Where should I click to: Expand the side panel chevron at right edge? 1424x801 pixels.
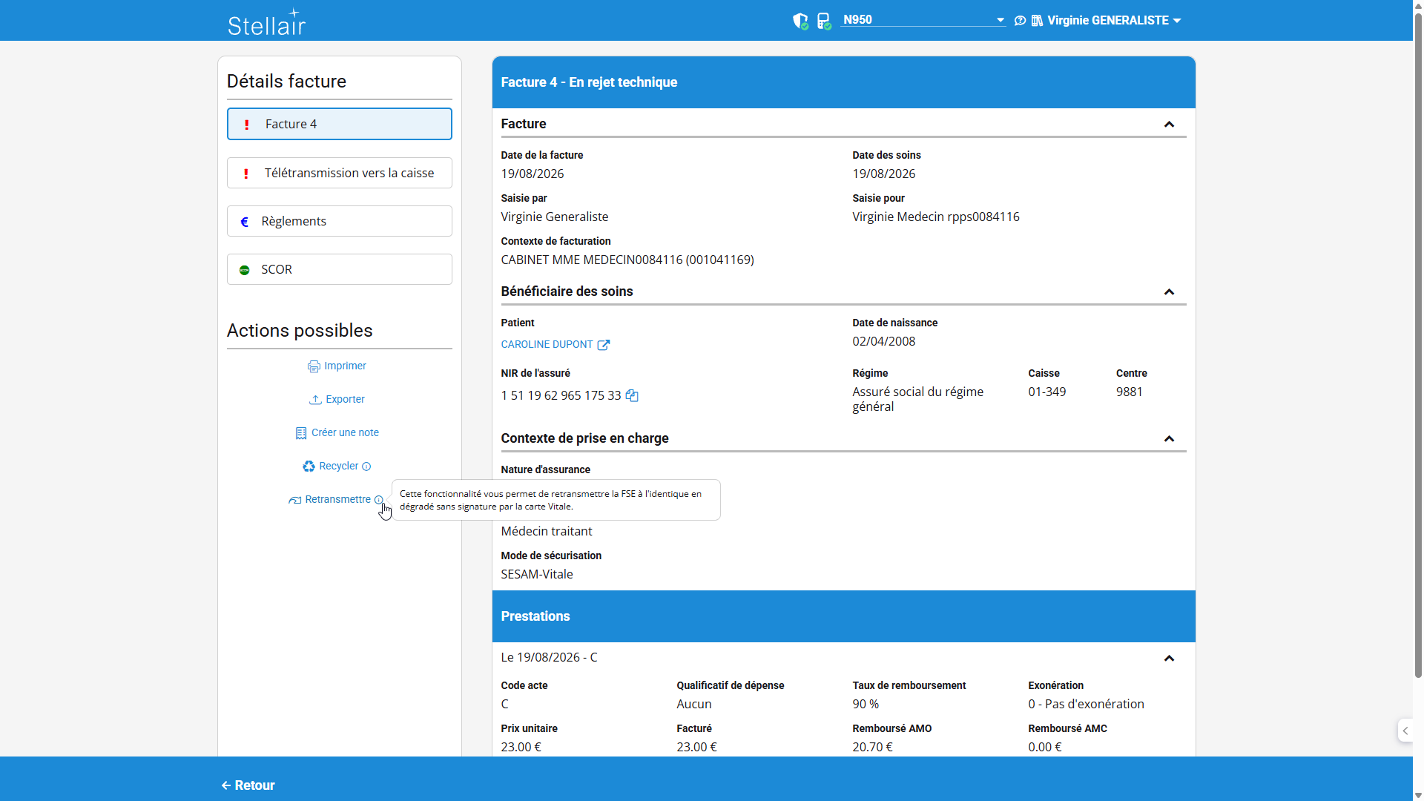1405,731
